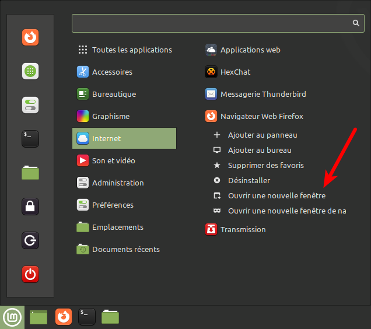The height and width of the screenshot is (329, 371).
Task: Open Software Manager in favorites sidebar
Action: (x=30, y=71)
